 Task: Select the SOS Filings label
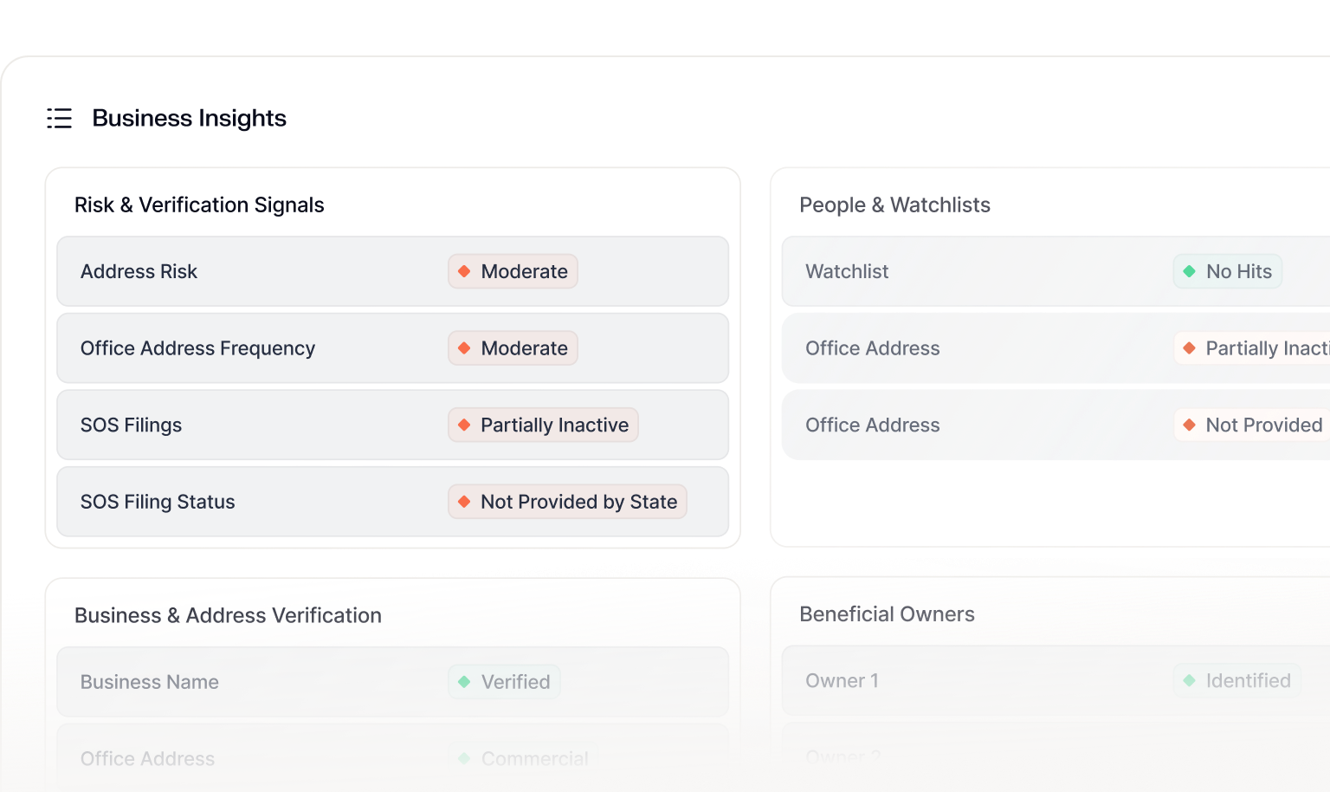[131, 425]
